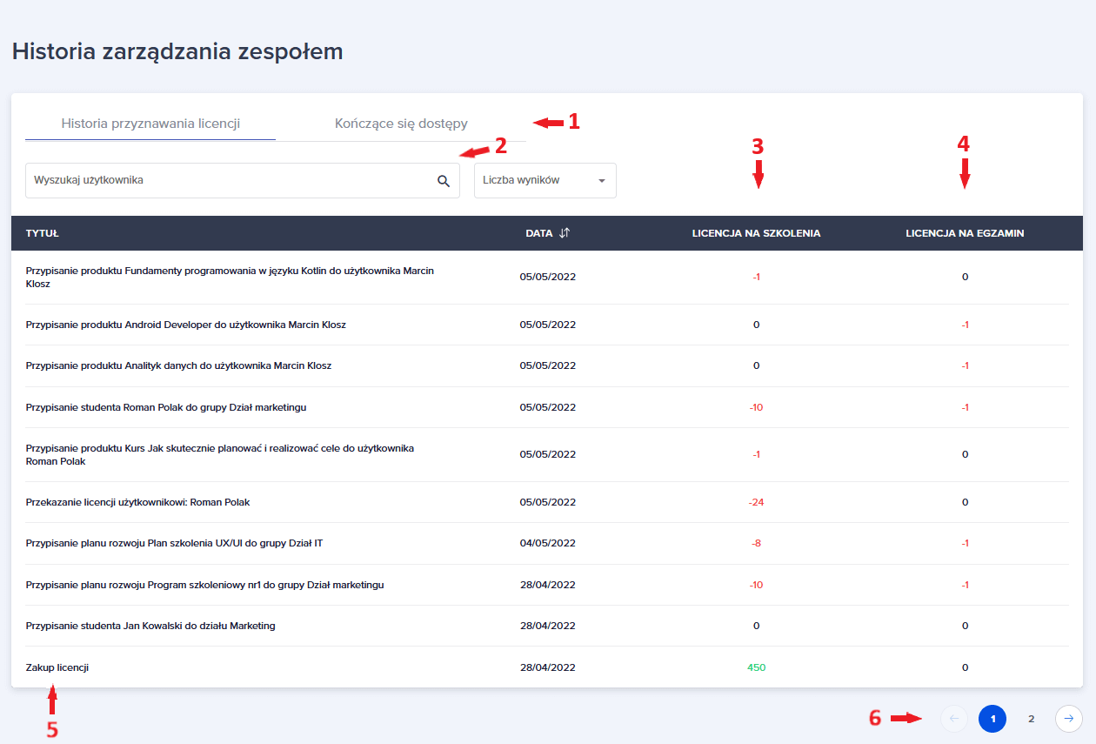The width and height of the screenshot is (1096, 744).
Task: Select page 1 in pagination
Action: pos(992,719)
